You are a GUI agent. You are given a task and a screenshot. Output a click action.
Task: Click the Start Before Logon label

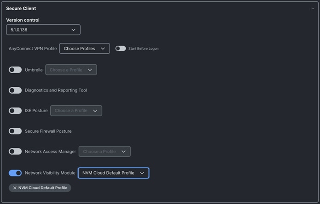(144, 48)
